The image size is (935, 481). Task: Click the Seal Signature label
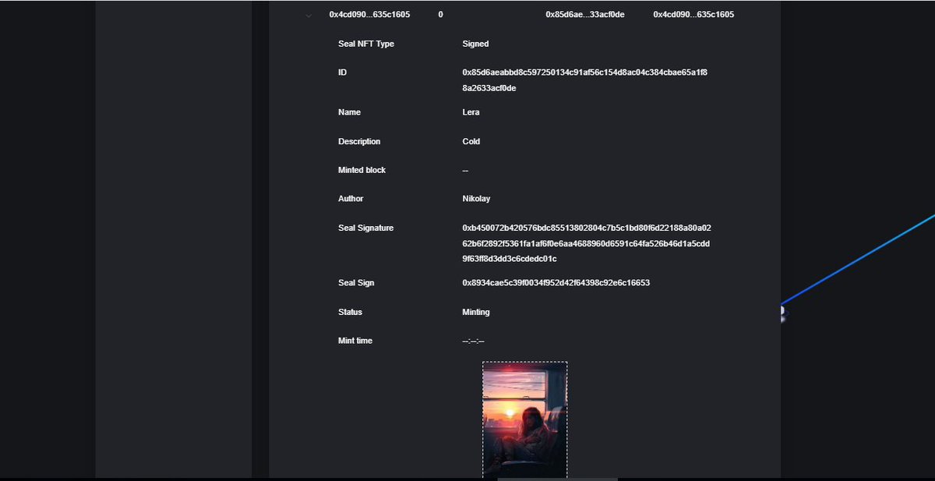[365, 228]
